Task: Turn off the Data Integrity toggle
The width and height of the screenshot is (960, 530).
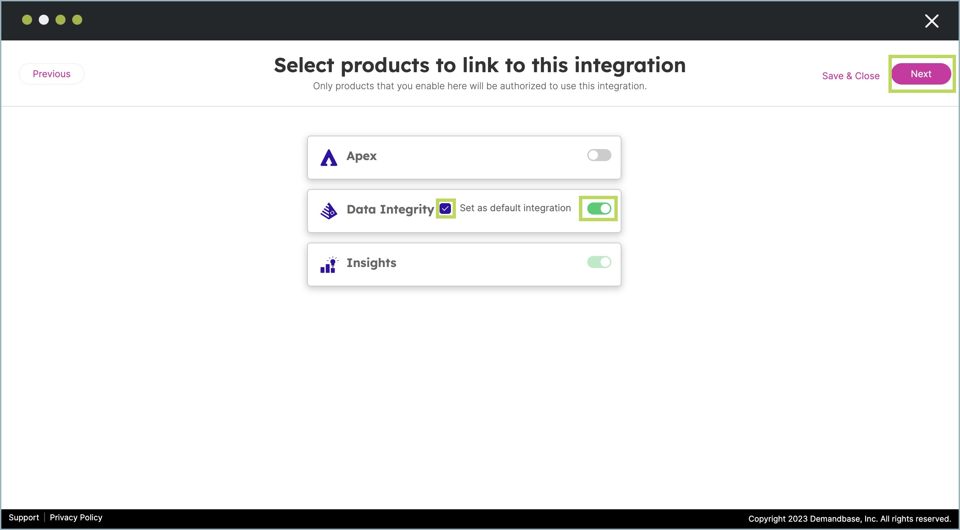Action: click(599, 209)
